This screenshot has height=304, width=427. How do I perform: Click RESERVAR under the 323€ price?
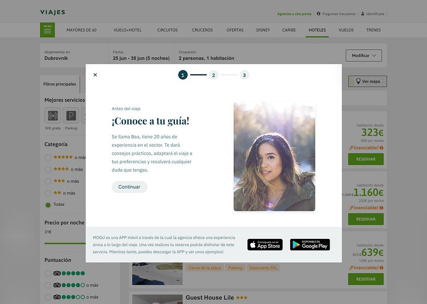[x=366, y=159]
